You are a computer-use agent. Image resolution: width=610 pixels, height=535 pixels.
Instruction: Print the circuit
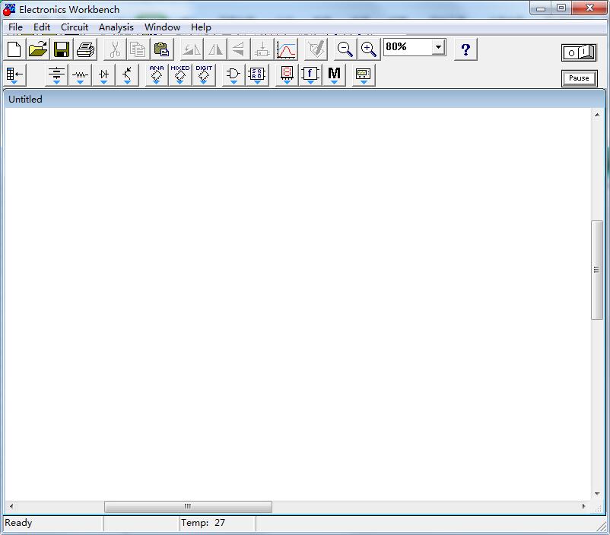pyautogui.click(x=85, y=49)
